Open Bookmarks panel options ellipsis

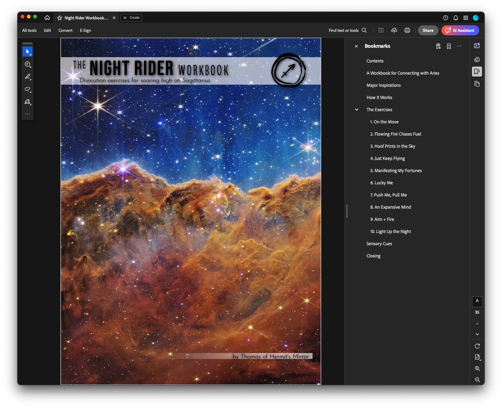click(x=459, y=46)
